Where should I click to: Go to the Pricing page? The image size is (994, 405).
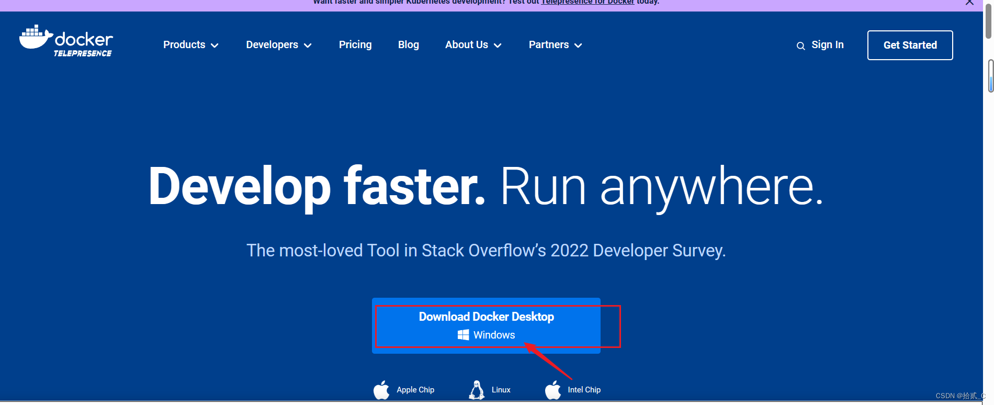point(355,45)
